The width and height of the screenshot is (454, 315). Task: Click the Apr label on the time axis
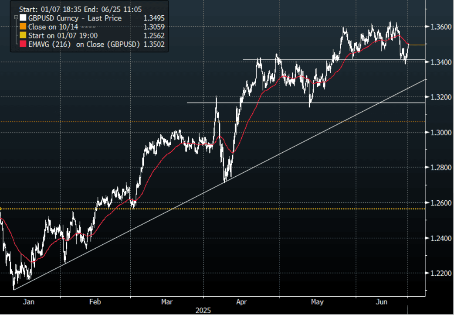(241, 302)
